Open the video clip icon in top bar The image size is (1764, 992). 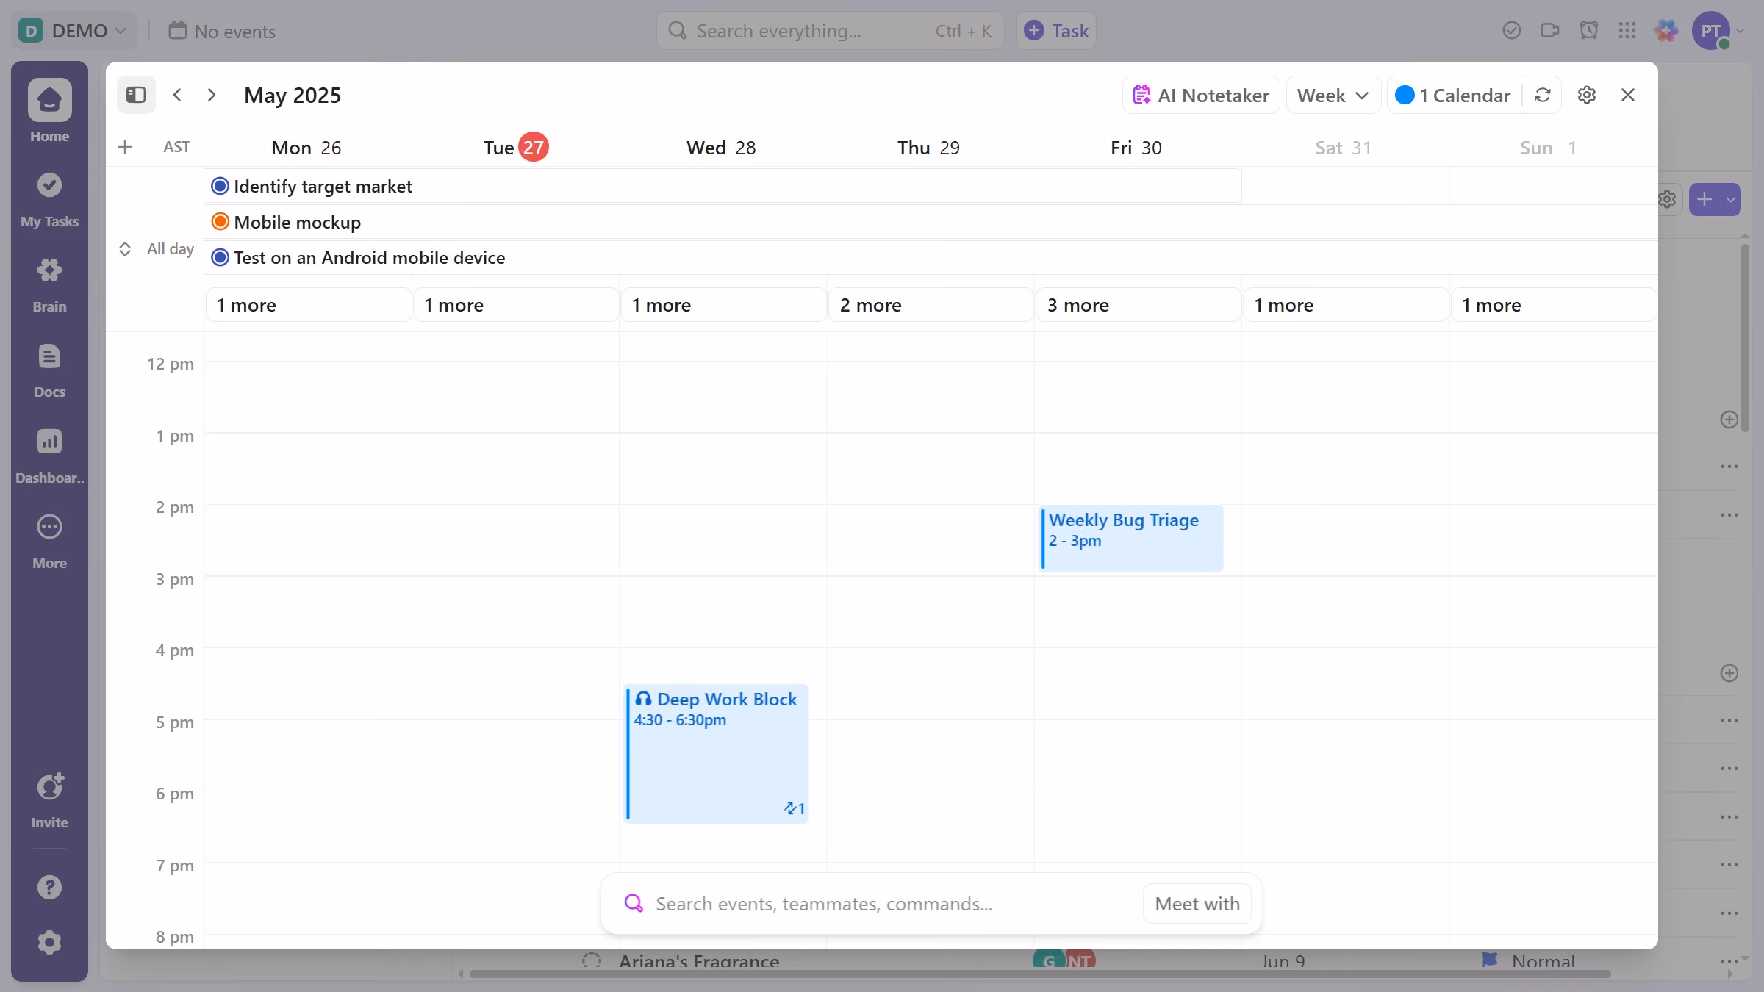point(1550,30)
